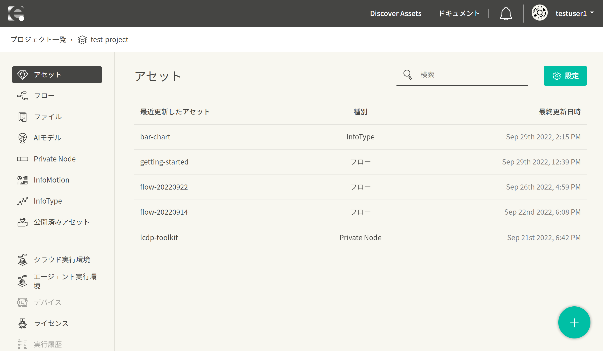Screen dimensions: 603x351
Task: Open the フロー sidebar menu label
Action: coord(44,96)
